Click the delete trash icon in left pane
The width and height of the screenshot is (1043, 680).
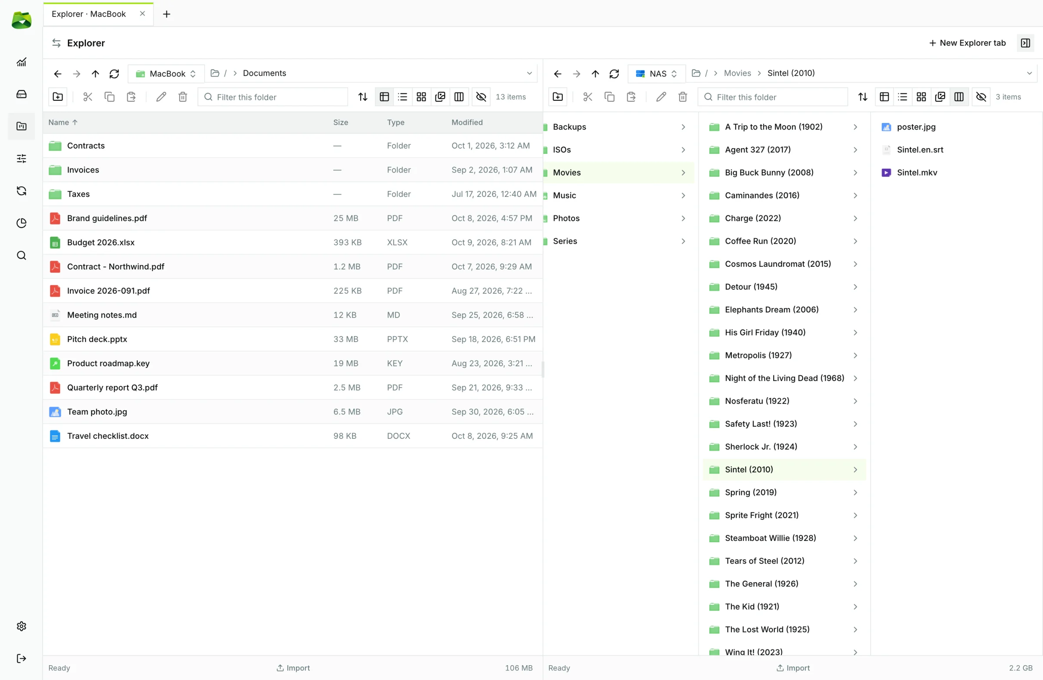[x=183, y=97]
